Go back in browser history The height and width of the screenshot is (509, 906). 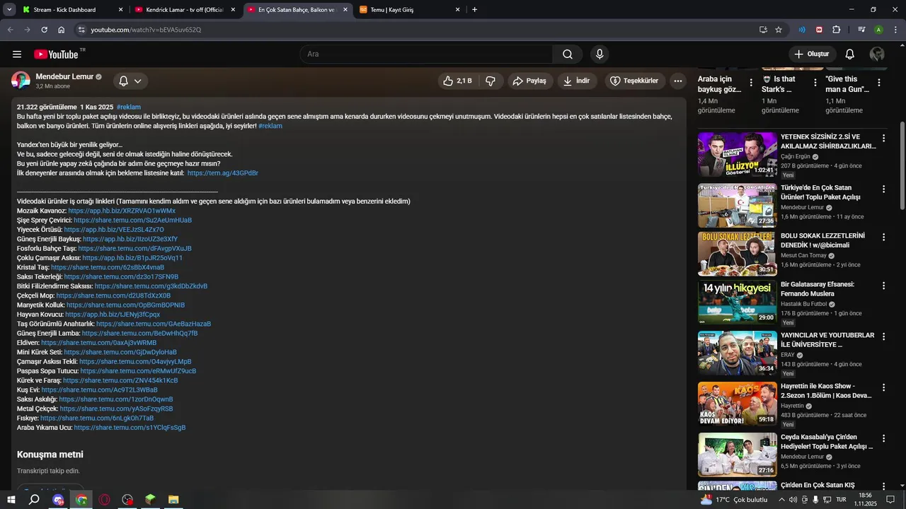tap(10, 30)
